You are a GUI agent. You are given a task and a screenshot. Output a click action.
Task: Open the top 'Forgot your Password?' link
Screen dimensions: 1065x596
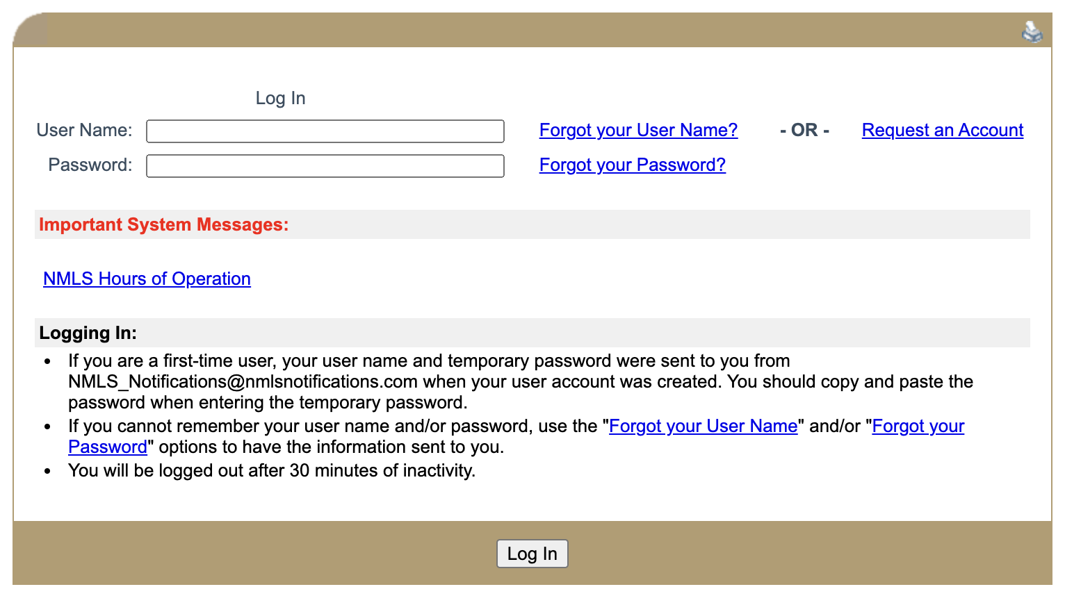tap(632, 165)
